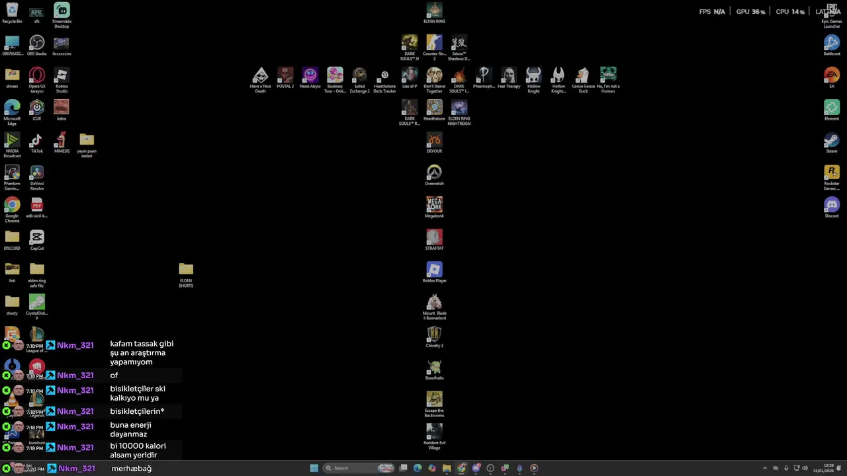Click the taskbar Search box

(358, 468)
